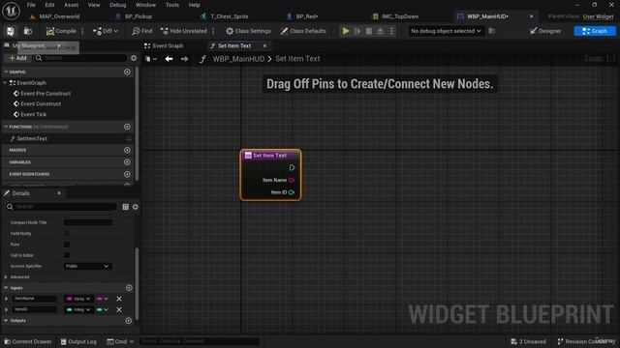Image resolution: width=620 pixels, height=348 pixels.
Task: Collapse the Inputs section
Action: coord(6,288)
